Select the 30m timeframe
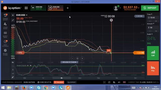Viewport: 161px width, 90px height. (x=80, y=78)
